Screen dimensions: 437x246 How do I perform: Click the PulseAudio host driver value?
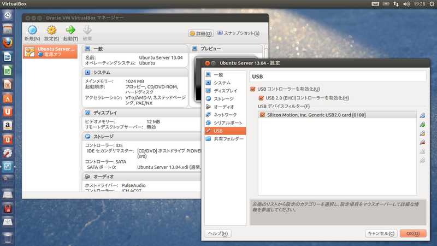pyautogui.click(x=133, y=185)
